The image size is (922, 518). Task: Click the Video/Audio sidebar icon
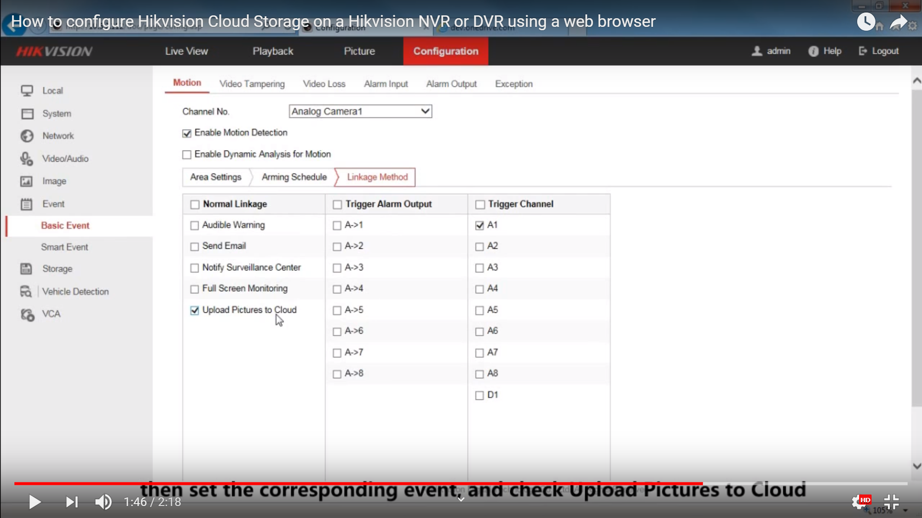coord(26,159)
